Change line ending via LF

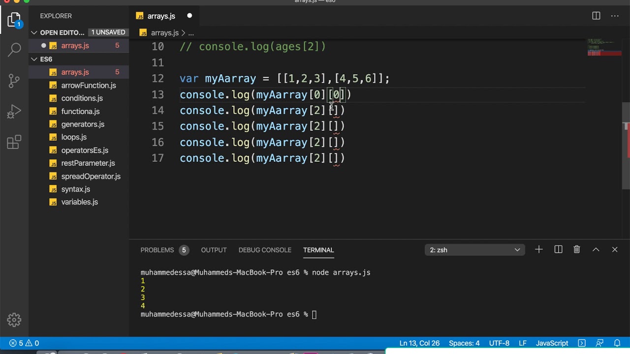523,343
